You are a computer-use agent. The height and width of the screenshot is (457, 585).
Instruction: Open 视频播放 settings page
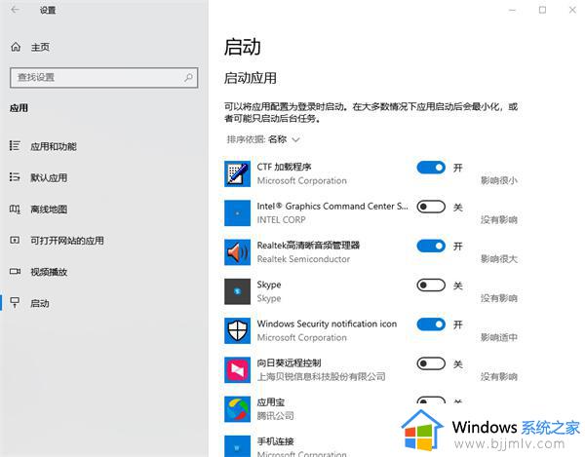pyautogui.click(x=49, y=272)
